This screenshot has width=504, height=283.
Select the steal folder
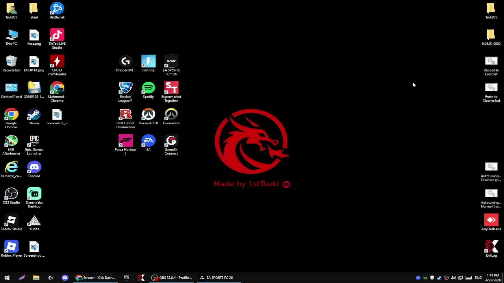(x=34, y=11)
